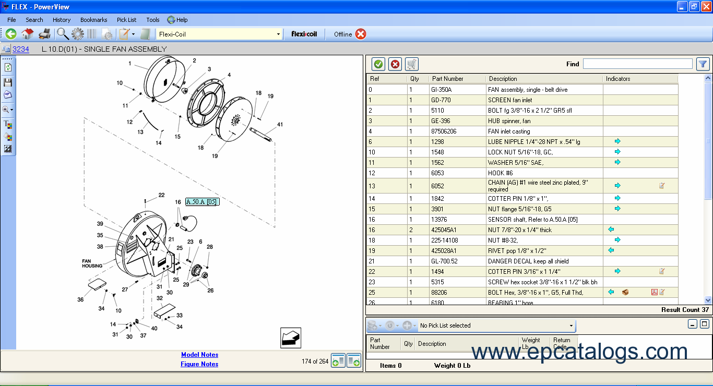713x386 pixels.
Task: Open the Tools menu
Action: tap(153, 20)
